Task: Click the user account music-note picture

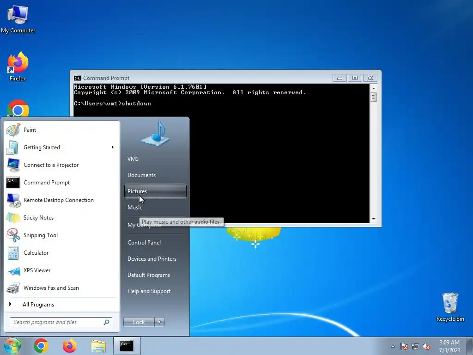Action: pos(155,134)
